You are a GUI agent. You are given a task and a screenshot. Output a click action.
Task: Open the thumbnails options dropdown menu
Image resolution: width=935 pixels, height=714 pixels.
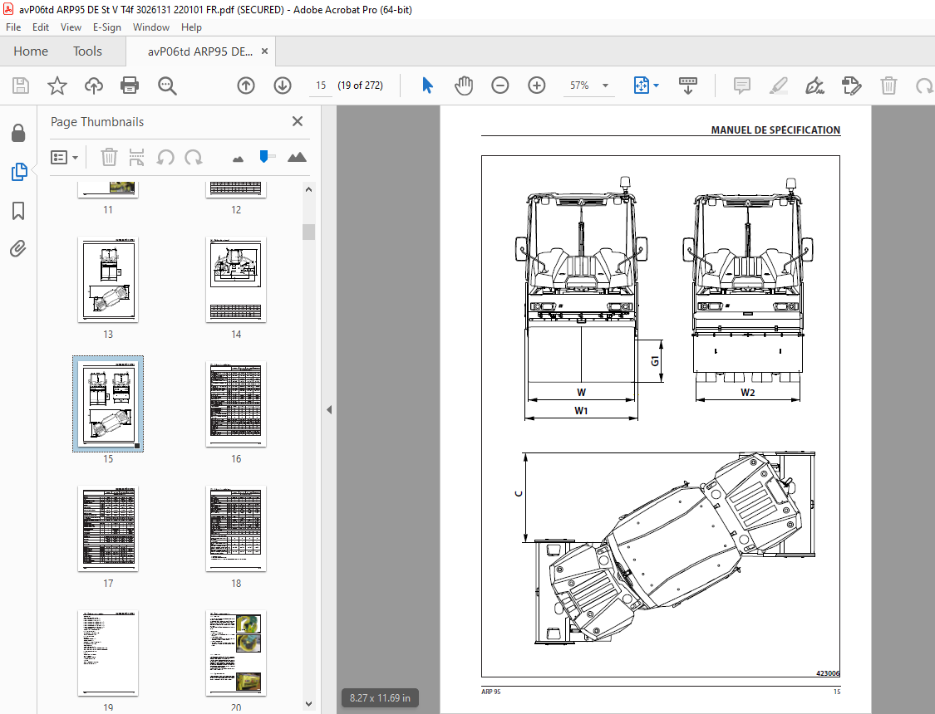(x=64, y=157)
